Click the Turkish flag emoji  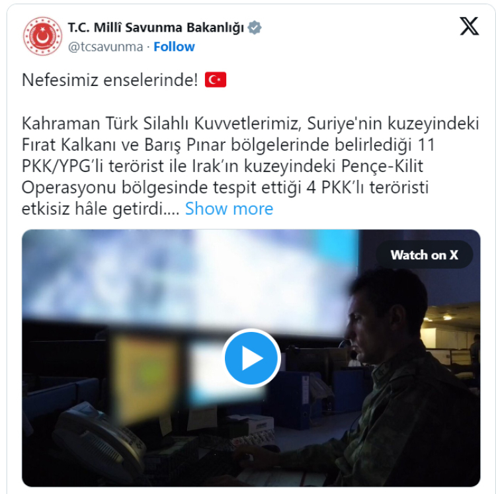pos(216,80)
